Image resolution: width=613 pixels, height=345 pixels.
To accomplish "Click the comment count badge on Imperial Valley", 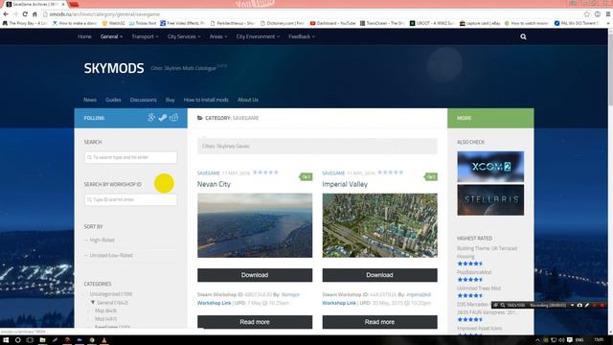I will pos(431,176).
